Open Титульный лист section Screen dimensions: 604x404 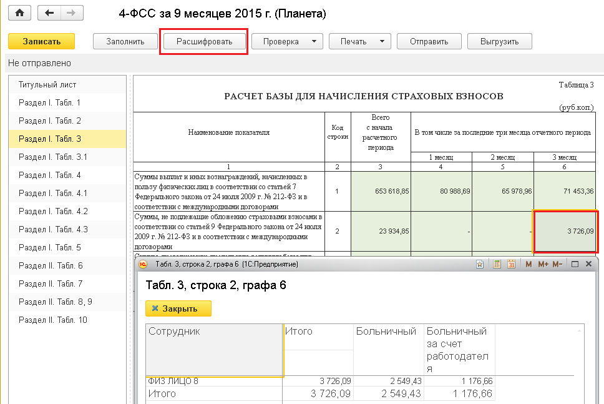[67, 84]
